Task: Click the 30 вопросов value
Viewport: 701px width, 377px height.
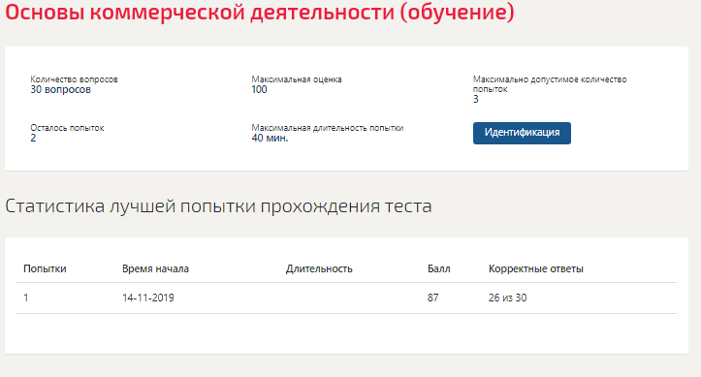Action: tap(60, 90)
